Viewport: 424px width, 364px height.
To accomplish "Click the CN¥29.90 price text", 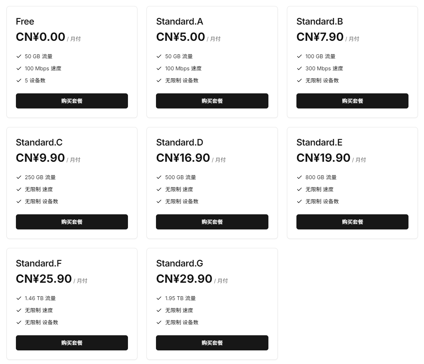I will tap(184, 279).
